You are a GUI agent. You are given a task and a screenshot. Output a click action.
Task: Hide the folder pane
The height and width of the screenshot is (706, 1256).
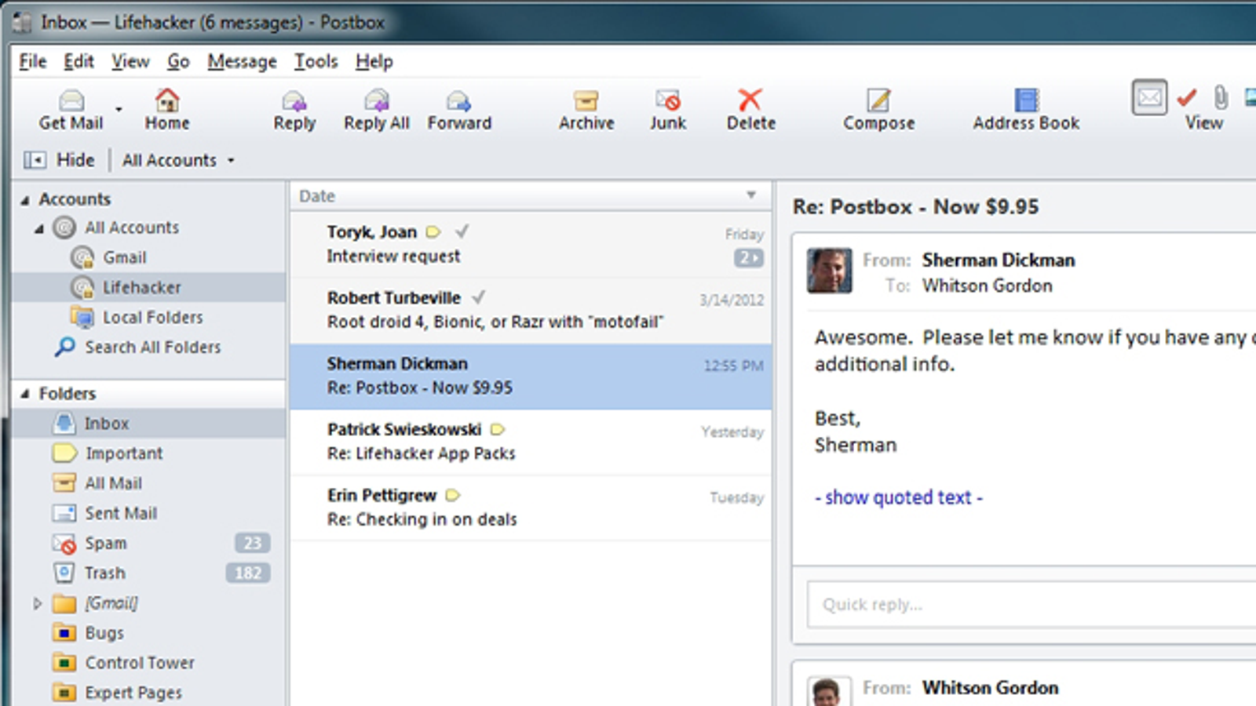point(59,160)
